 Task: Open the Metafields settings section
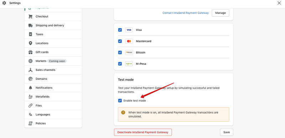pos(53,96)
